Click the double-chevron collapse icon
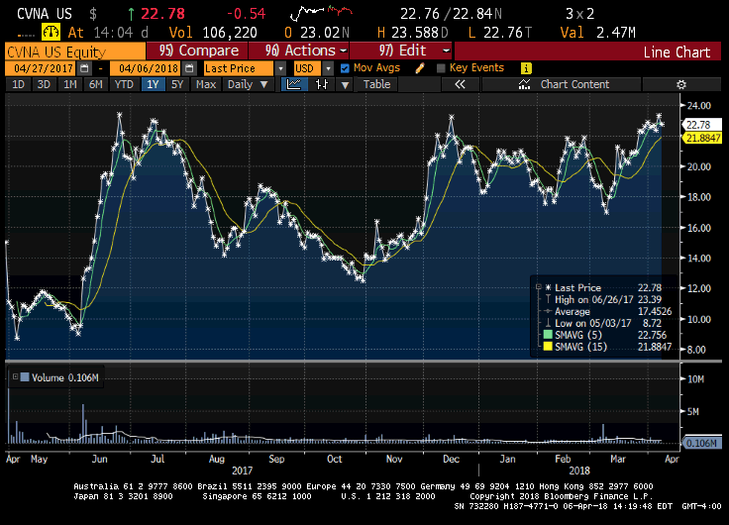This screenshot has width=729, height=525. pos(460,84)
